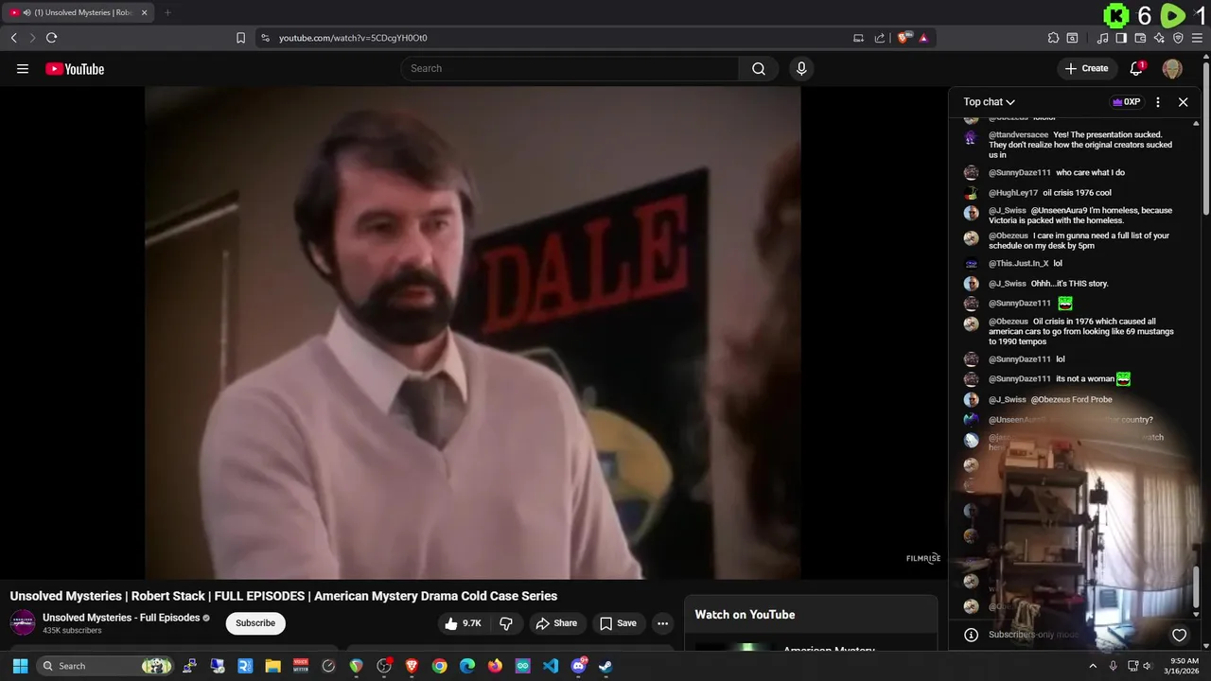This screenshot has height=681, width=1211.
Task: Click the Share button
Action: (556, 622)
